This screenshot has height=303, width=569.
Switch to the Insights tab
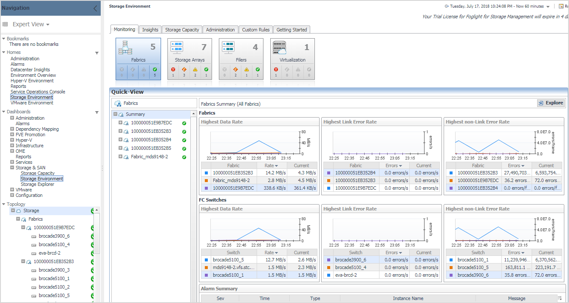150,30
